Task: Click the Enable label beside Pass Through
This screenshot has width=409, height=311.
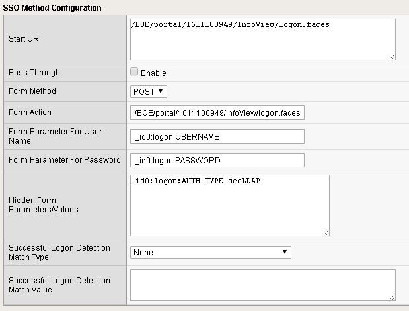Action: [x=153, y=73]
